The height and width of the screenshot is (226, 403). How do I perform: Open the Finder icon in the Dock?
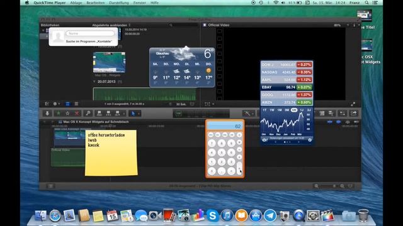click(x=40, y=216)
